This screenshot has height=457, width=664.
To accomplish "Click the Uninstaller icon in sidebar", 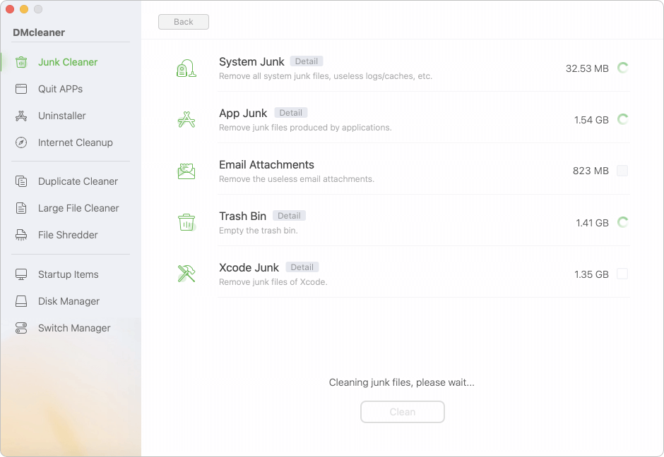I will point(21,116).
